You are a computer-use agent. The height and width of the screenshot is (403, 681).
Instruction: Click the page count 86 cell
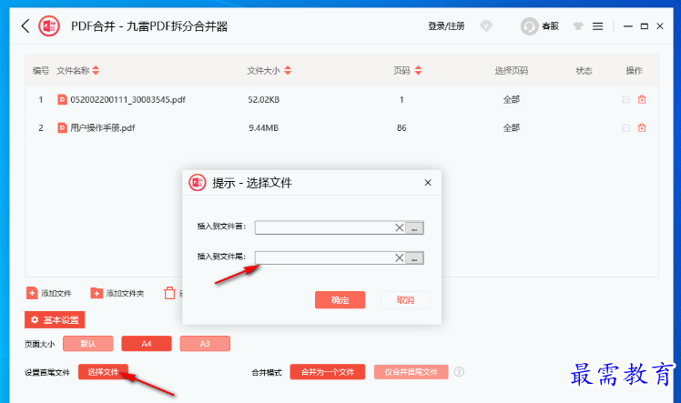[401, 128]
